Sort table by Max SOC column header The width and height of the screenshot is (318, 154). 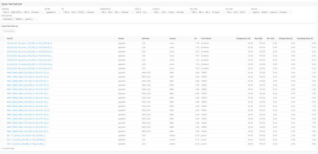pos(259,38)
